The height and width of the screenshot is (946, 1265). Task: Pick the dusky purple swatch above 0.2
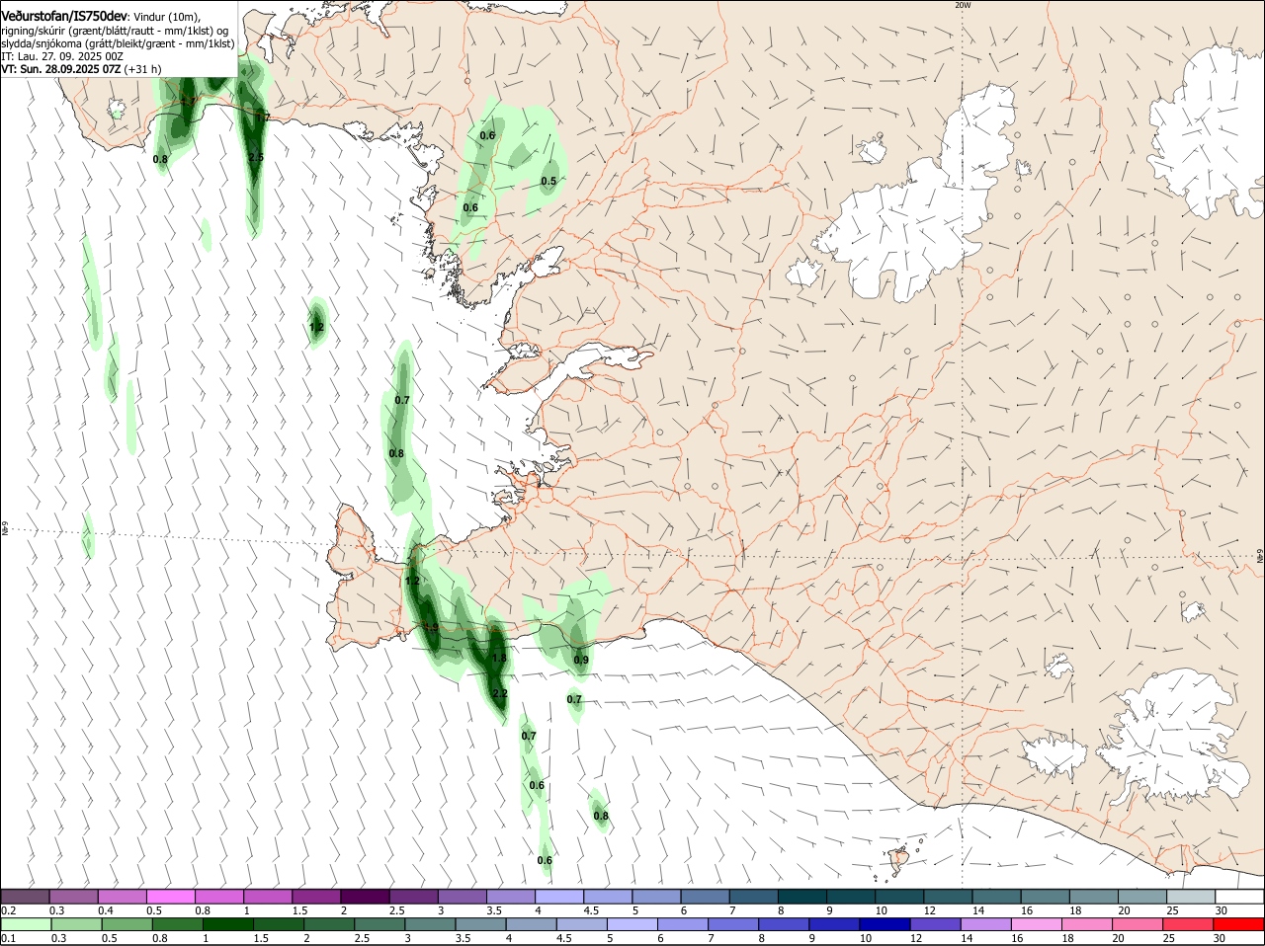pyautogui.click(x=25, y=896)
